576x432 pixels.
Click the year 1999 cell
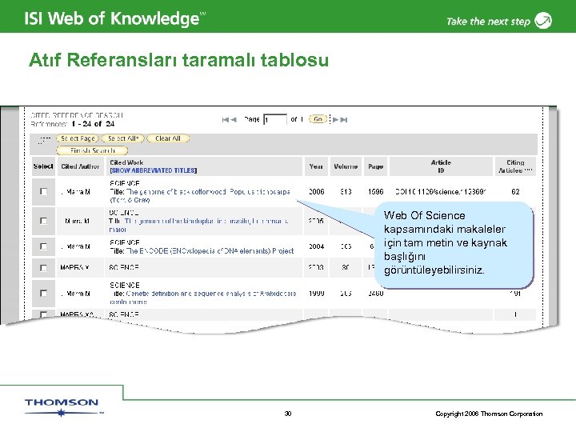316,294
